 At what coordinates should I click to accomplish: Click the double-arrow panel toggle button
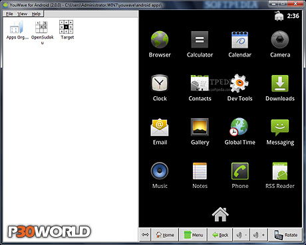[145, 235]
